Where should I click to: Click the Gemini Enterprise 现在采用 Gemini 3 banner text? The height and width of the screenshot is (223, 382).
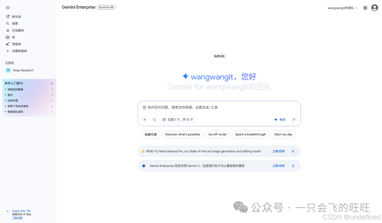click(197, 166)
